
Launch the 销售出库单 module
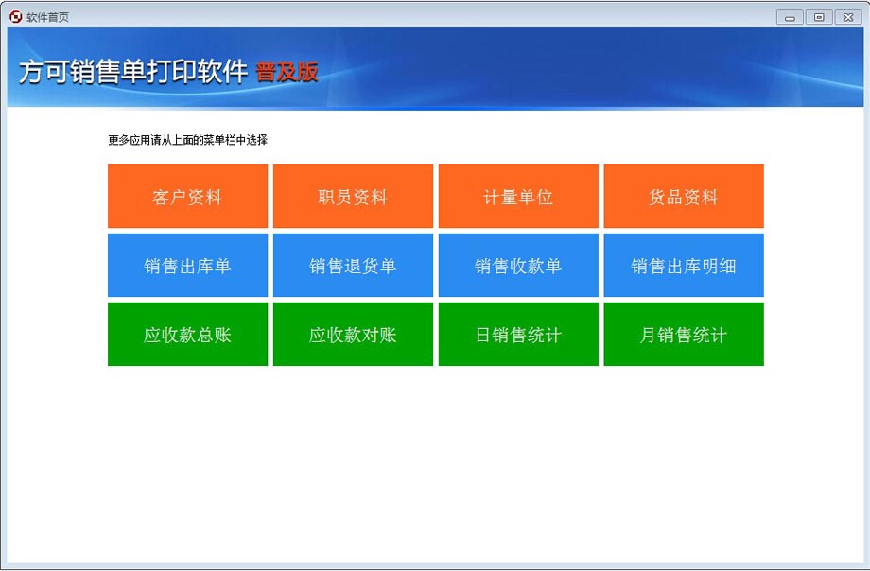coord(187,266)
